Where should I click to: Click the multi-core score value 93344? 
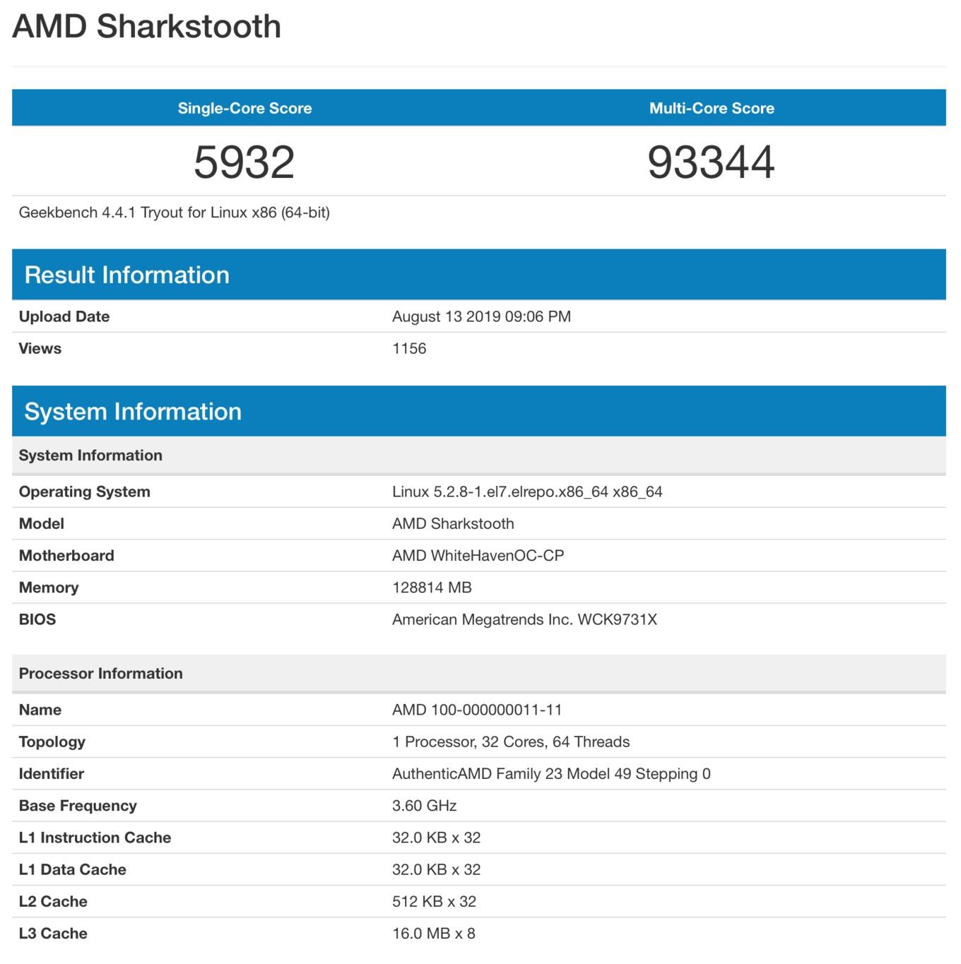click(x=712, y=162)
